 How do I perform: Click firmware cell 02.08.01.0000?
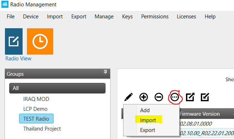(196, 123)
